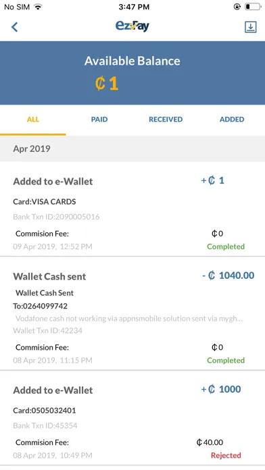
Task: Tap Bank Txn ID:2090005016
Action: tap(56, 217)
